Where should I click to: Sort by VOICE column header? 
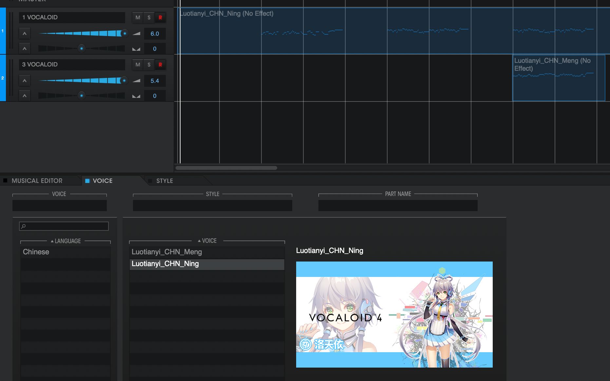[207, 241]
